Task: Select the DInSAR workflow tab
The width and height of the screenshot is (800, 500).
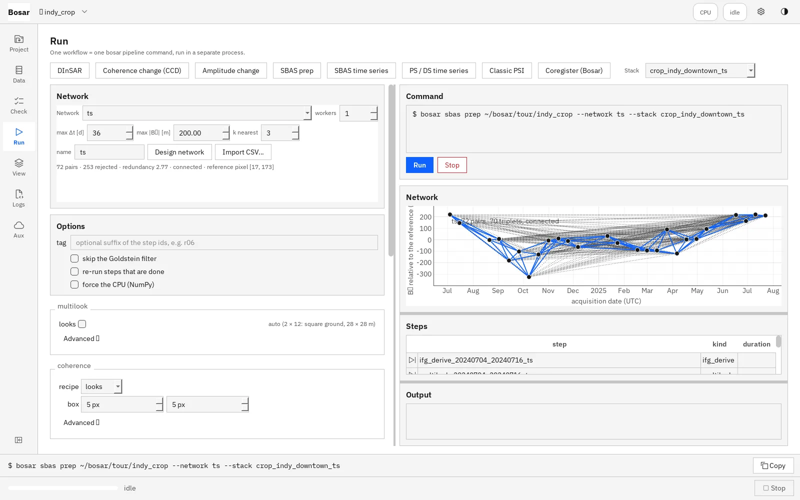Action: (69, 70)
